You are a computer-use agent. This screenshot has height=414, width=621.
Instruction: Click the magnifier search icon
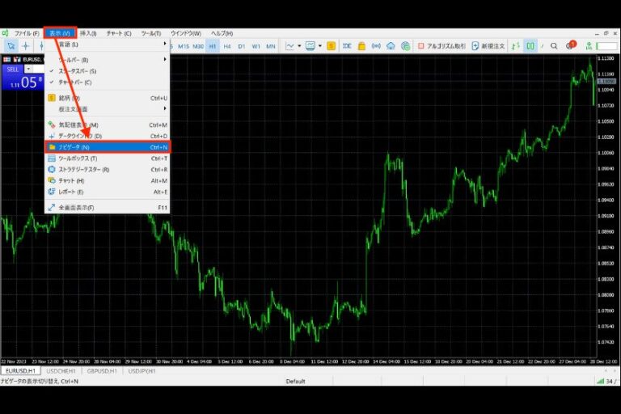pos(554,46)
